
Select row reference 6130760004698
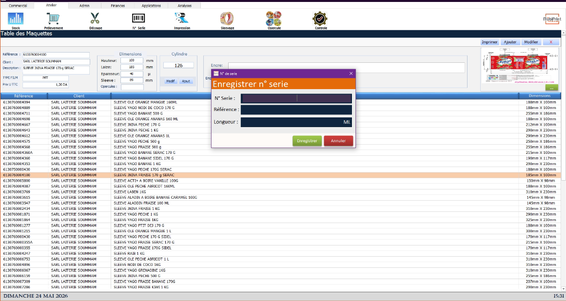tap(281, 119)
